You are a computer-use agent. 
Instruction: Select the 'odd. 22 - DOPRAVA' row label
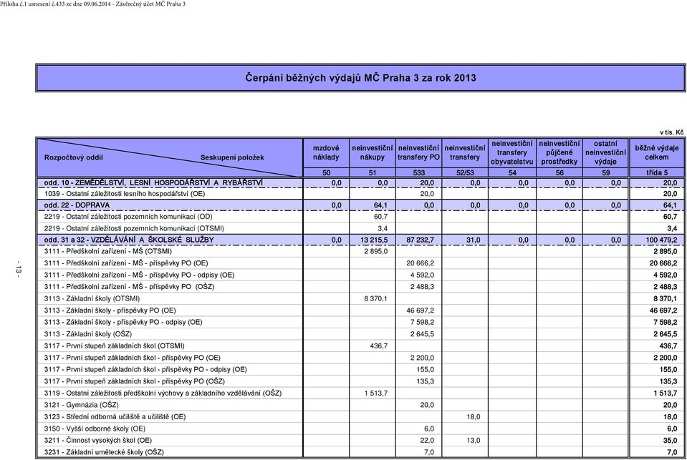tap(77, 205)
